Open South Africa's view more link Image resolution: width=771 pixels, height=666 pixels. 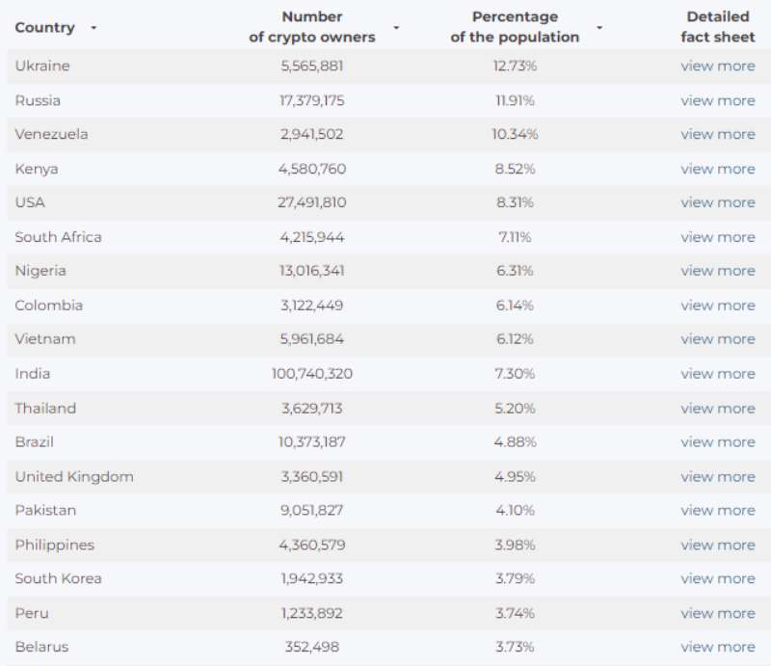tap(717, 237)
